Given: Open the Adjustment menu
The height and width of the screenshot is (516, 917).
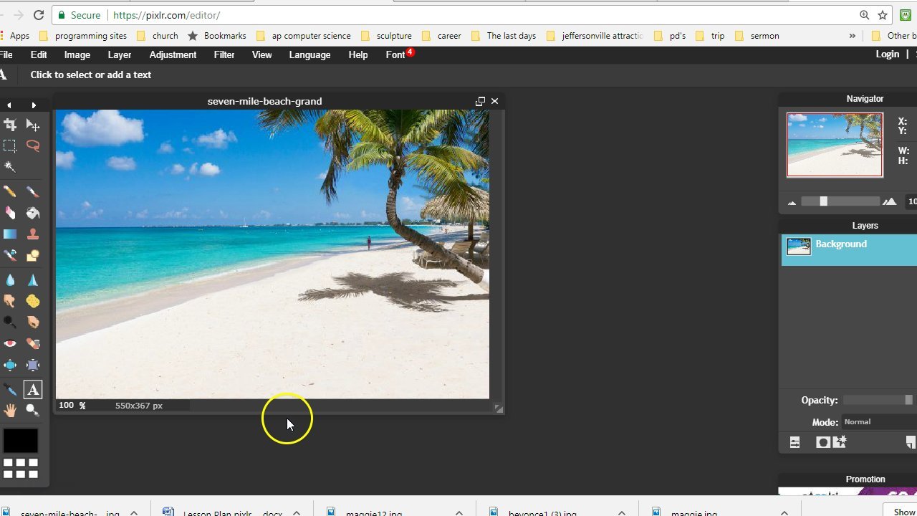Looking at the screenshot, I should (x=173, y=54).
